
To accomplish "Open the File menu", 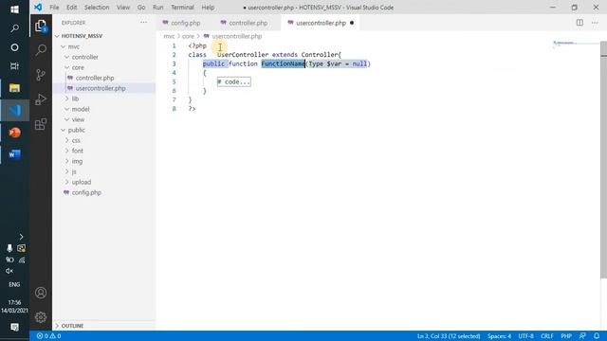I will [54, 8].
